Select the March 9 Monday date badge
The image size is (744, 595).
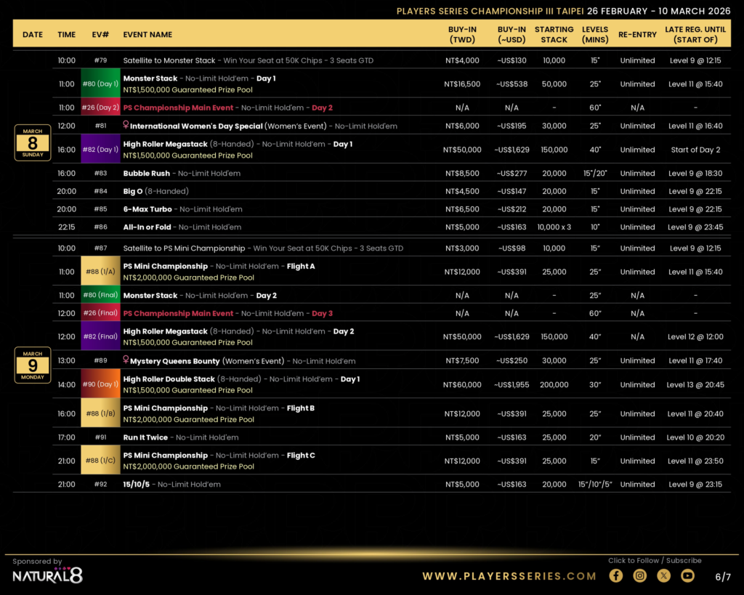click(32, 365)
